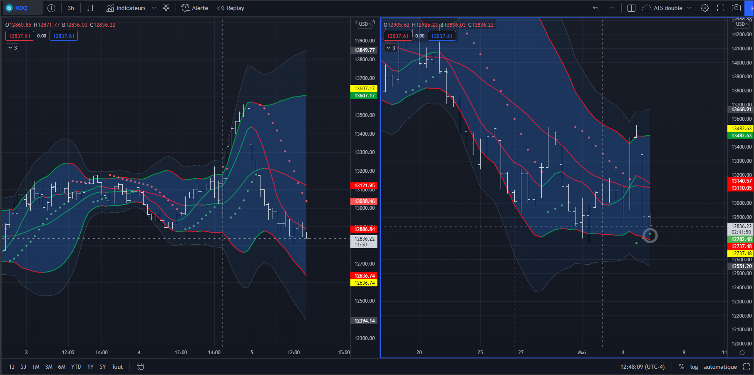The image size is (754, 375).
Task: Click the Alerte button
Action: 195,8
